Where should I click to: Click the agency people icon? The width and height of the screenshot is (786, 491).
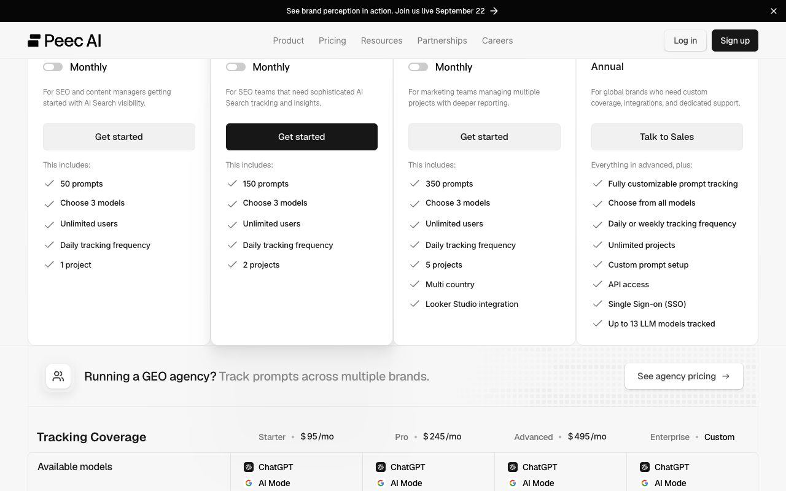pyautogui.click(x=58, y=376)
